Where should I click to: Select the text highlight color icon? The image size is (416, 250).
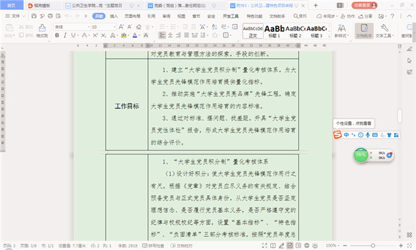tap(124, 35)
